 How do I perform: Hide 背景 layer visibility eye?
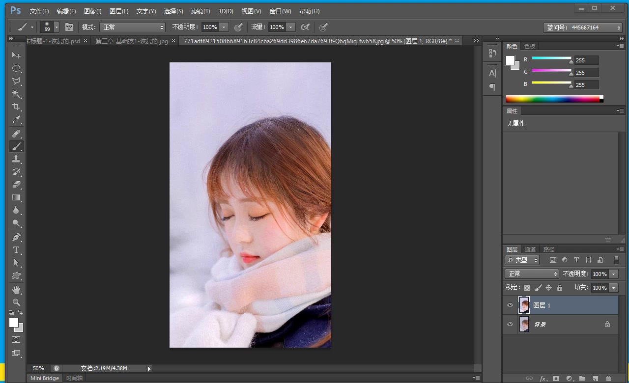(510, 324)
